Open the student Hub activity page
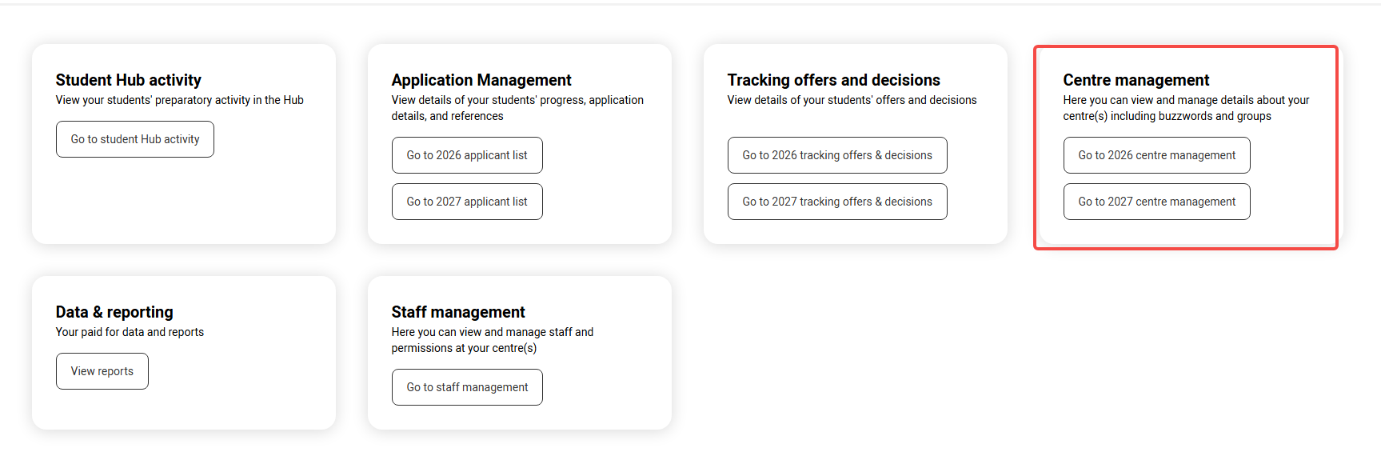This screenshot has height=468, width=1381. click(135, 139)
